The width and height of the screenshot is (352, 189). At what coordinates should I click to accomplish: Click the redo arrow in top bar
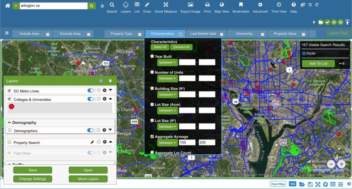click(317, 5)
